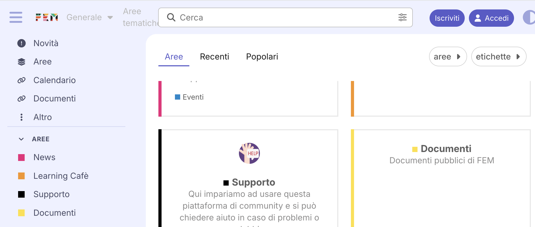This screenshot has height=227, width=535.
Task: Toggle the dark/light theme switch
Action: click(x=529, y=18)
